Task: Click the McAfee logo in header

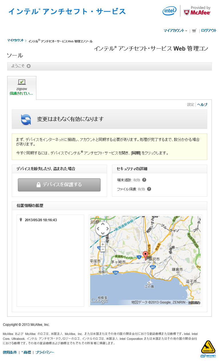Action: point(197,11)
